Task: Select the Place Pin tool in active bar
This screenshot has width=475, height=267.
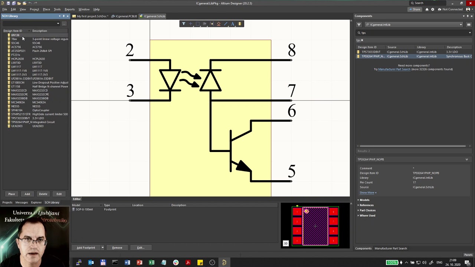Action: tap(212, 24)
